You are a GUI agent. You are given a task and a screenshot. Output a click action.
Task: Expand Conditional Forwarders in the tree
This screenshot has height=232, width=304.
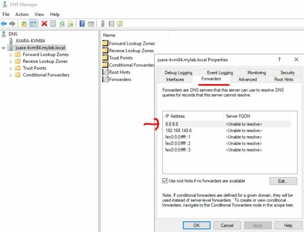[x=10, y=75]
